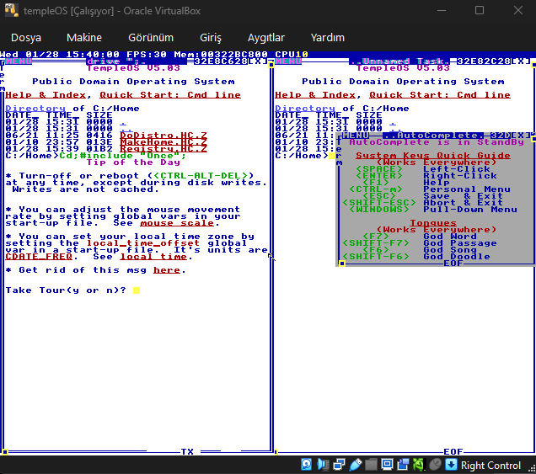Follow the local_time_offset link
The image size is (536, 474).
click(143, 243)
